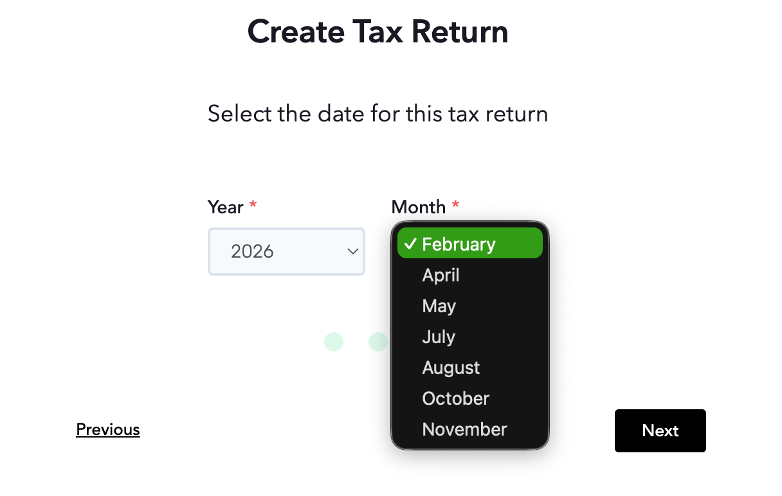Select February in the Month list

pyautogui.click(x=470, y=244)
